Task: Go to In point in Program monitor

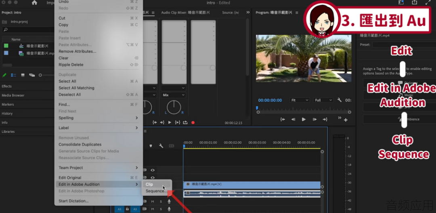Action: point(283,120)
